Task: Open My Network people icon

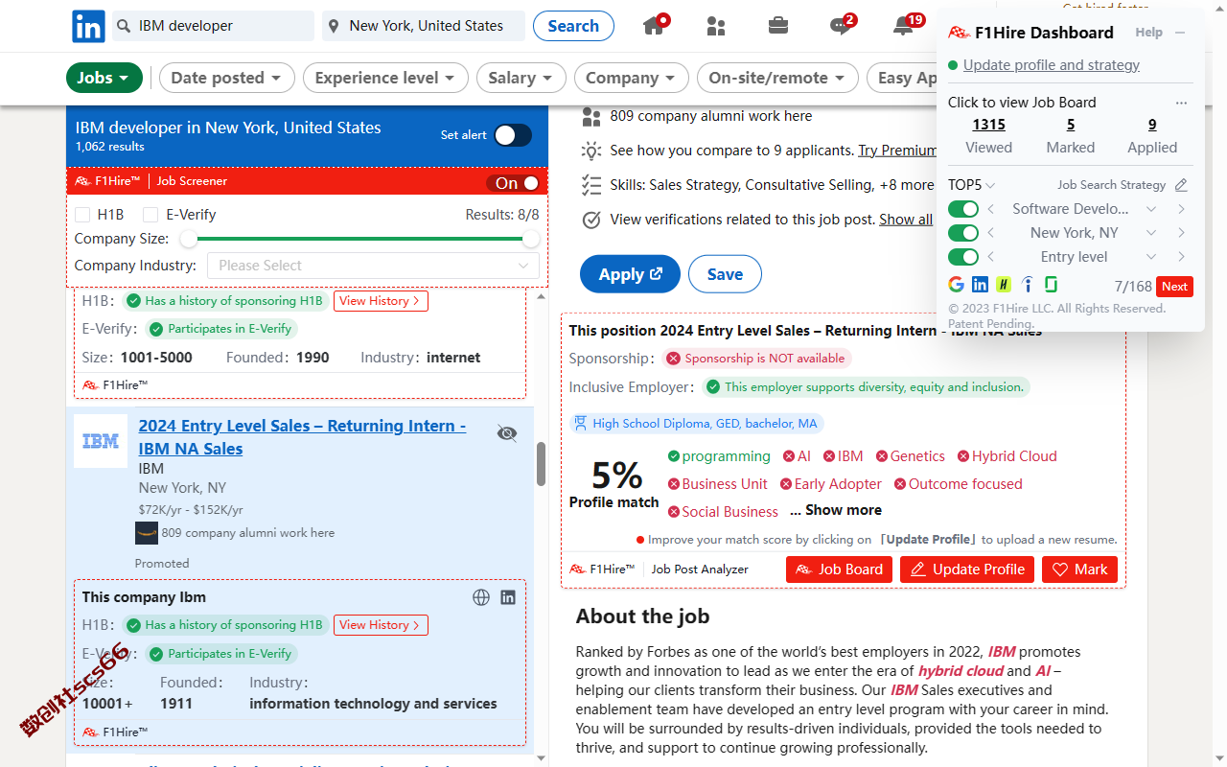Action: point(716,26)
